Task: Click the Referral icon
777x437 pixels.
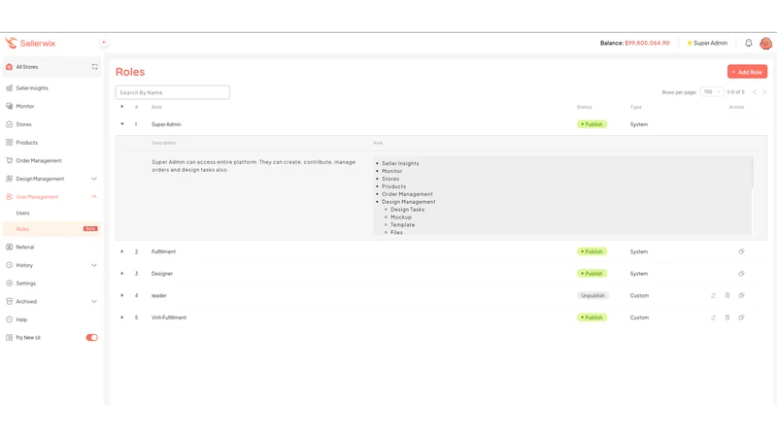Action: (9, 247)
